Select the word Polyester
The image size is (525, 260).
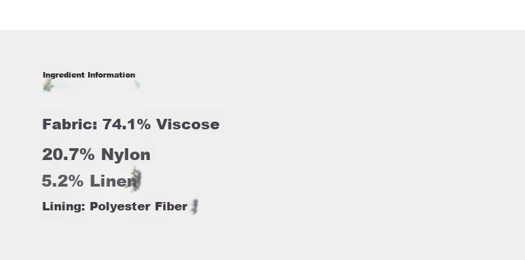(x=120, y=207)
